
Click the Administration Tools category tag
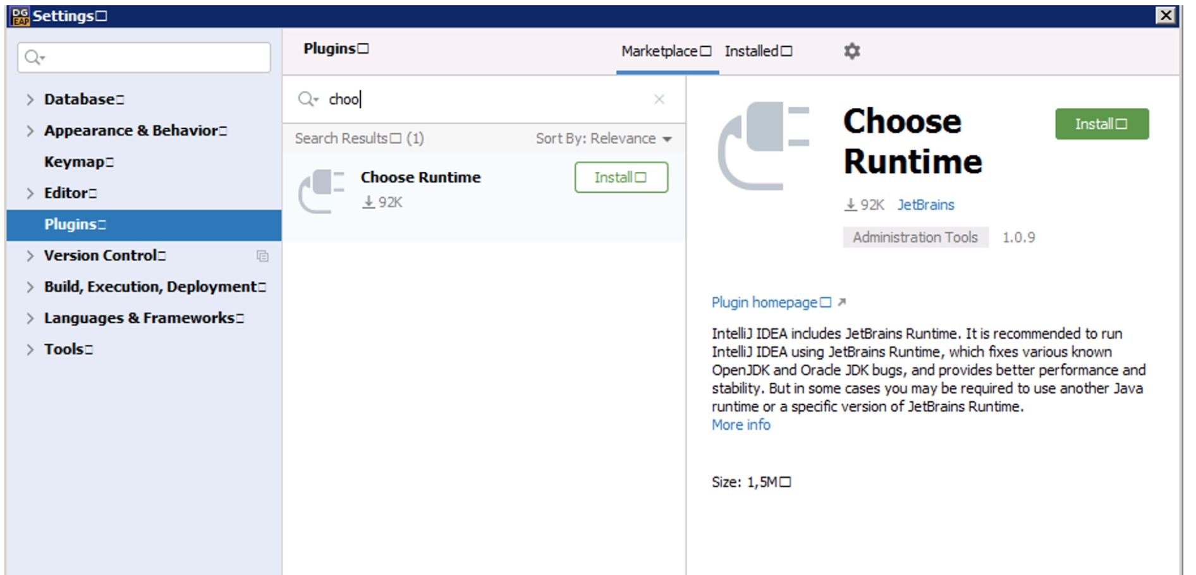[x=915, y=238]
